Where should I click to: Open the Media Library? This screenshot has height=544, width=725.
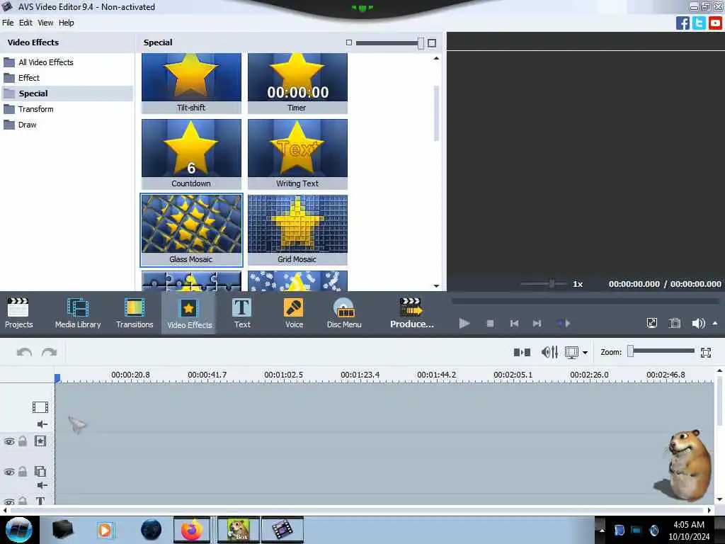click(x=78, y=312)
